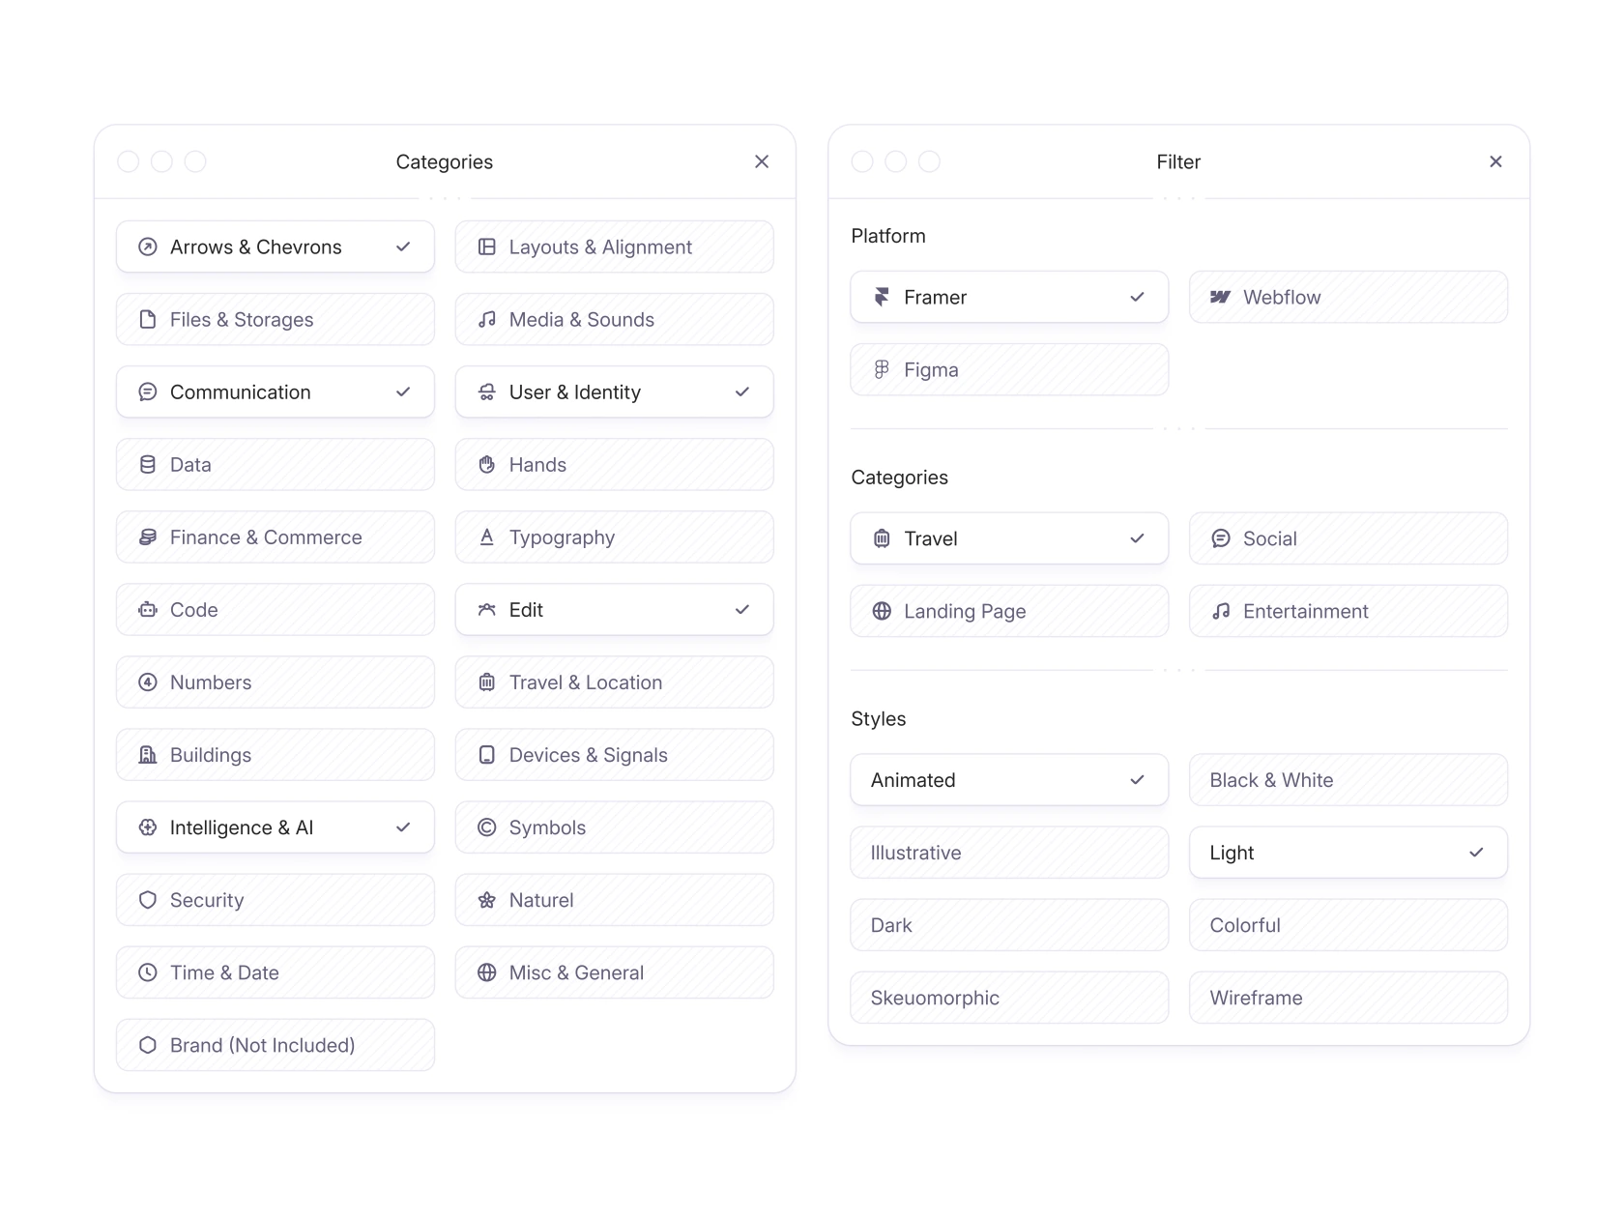Click the Files & Storages document icon

(x=148, y=319)
